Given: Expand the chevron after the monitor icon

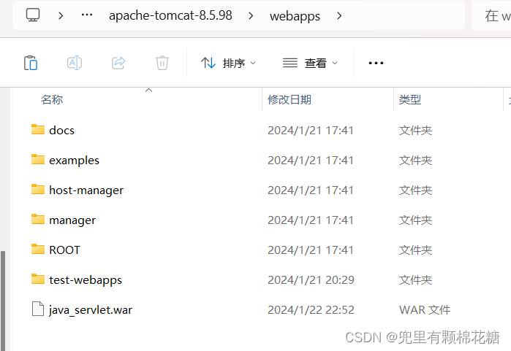Looking at the screenshot, I should click(x=61, y=15).
